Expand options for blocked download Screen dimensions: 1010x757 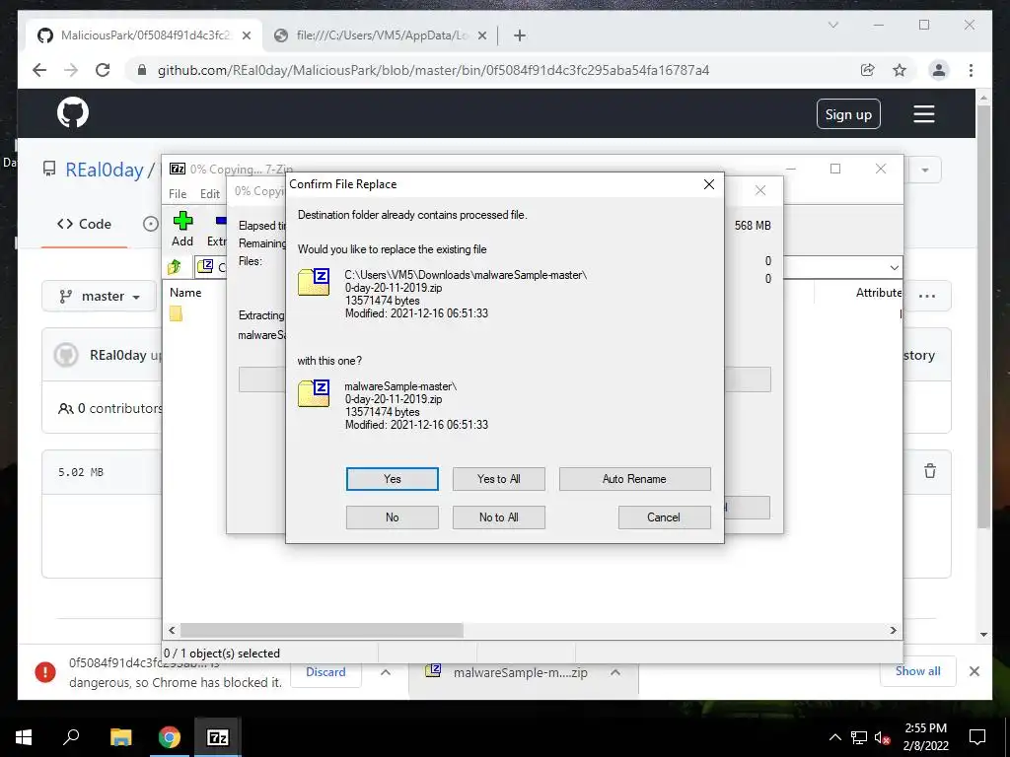386,672
